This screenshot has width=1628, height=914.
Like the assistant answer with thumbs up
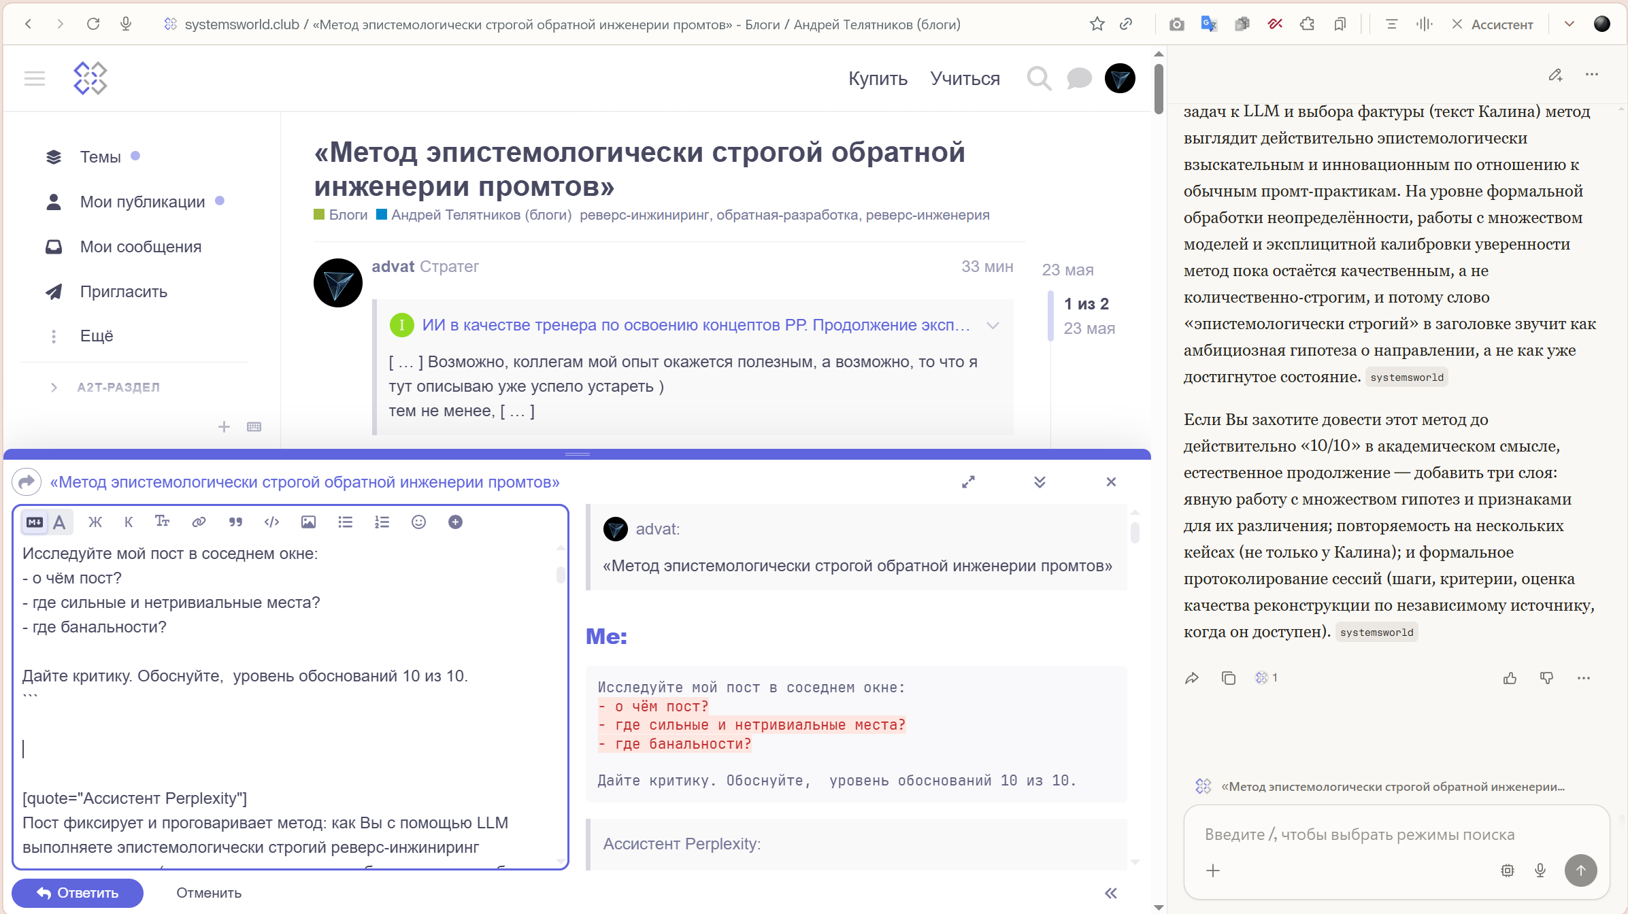pos(1510,678)
